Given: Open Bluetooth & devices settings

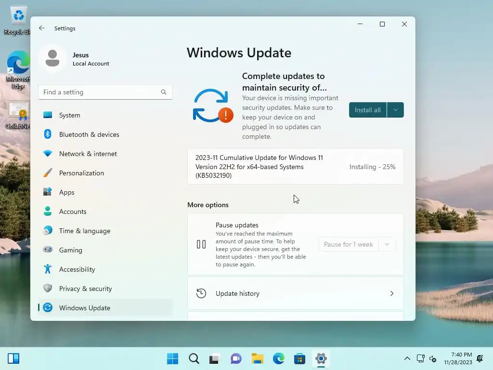Looking at the screenshot, I should coord(105,134).
